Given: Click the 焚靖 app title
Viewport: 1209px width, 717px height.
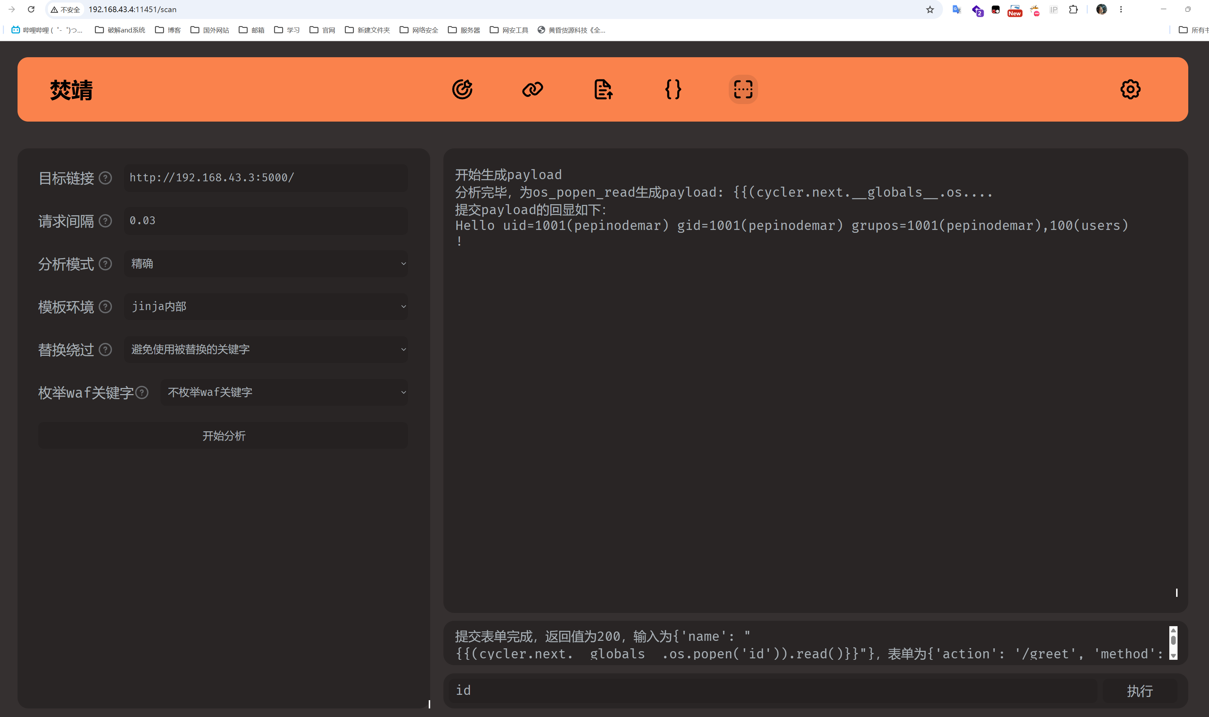Looking at the screenshot, I should tap(71, 90).
